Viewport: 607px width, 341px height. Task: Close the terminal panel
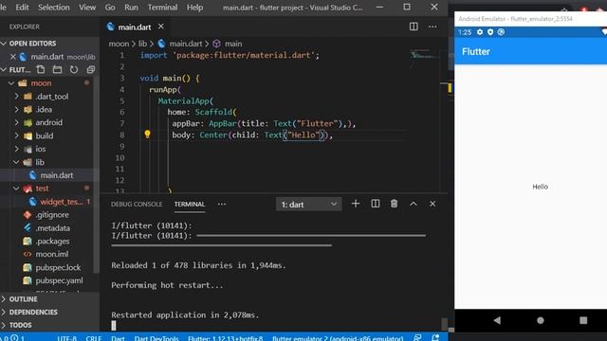pos(432,204)
